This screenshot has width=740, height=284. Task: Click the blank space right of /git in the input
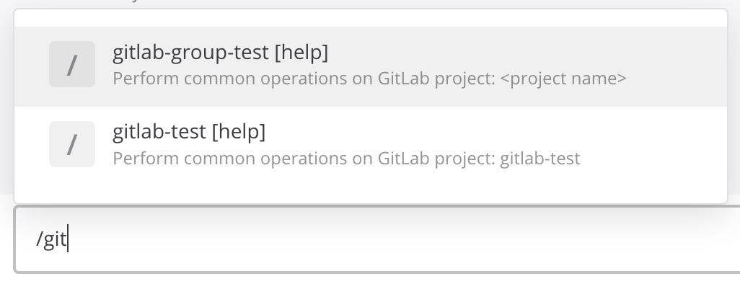(x=401, y=239)
